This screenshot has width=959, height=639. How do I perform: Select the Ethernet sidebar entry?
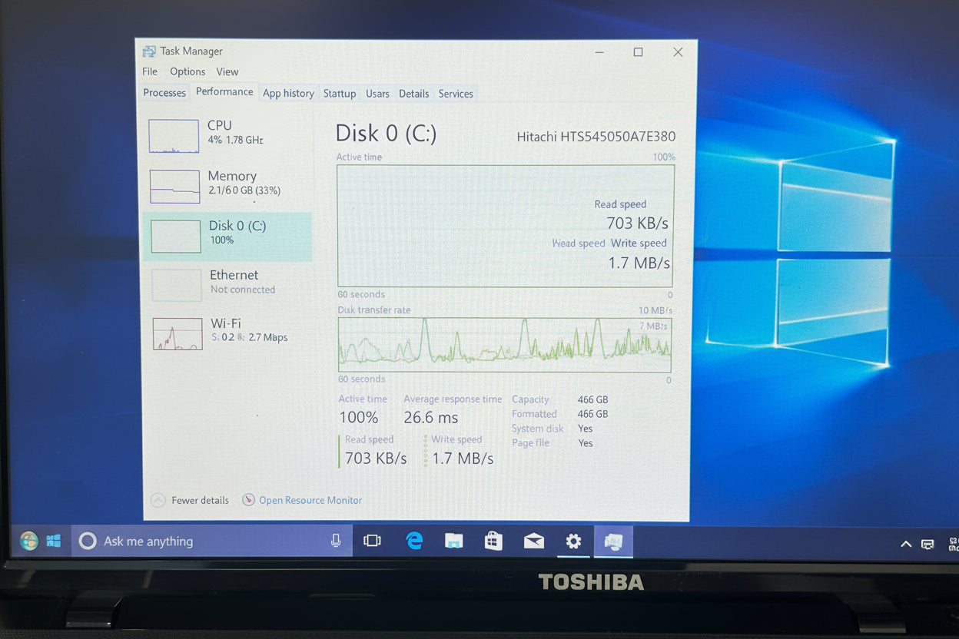point(227,284)
